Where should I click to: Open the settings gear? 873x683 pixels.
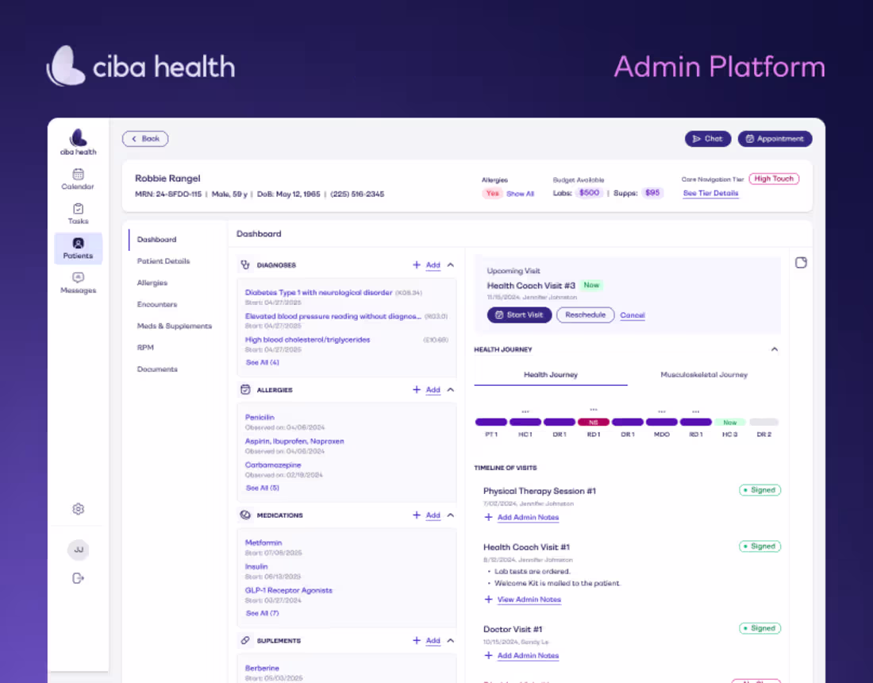tap(78, 508)
